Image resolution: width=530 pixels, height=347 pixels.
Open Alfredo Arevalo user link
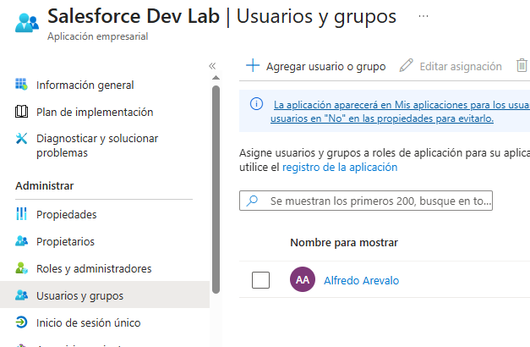tap(361, 280)
